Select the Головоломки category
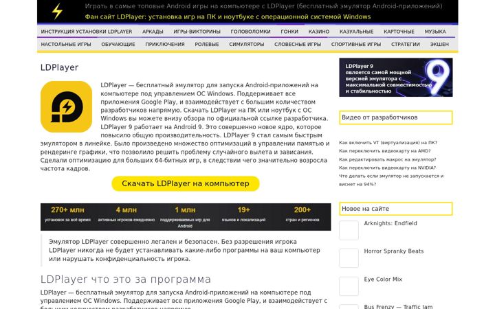This screenshot has width=495, height=309. pyautogui.click(x=251, y=32)
